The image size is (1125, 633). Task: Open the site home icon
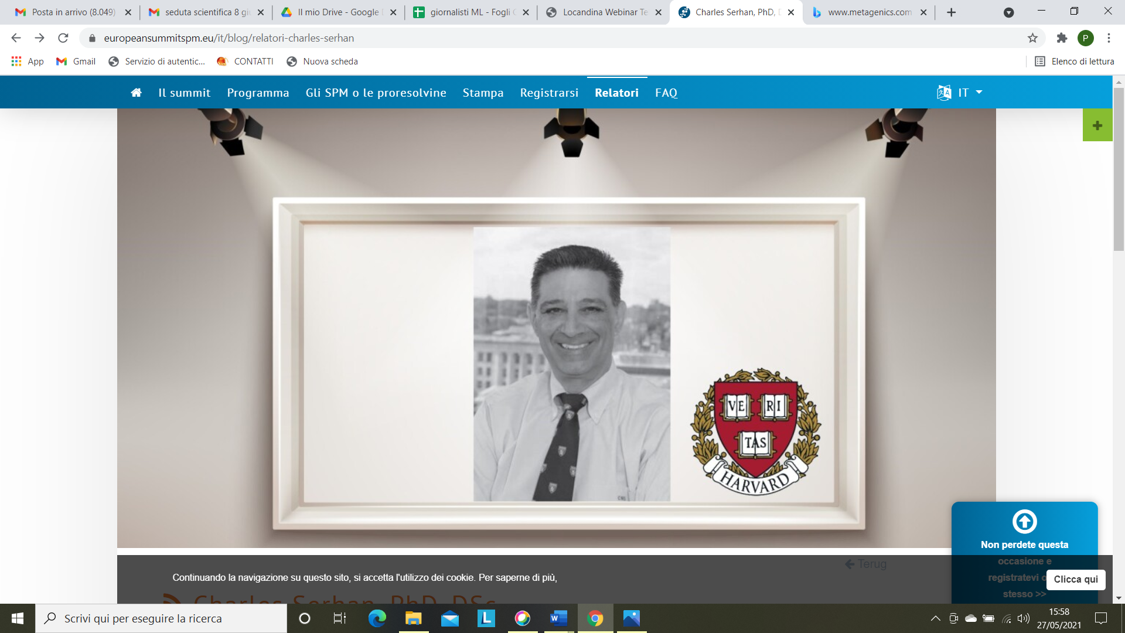click(136, 93)
